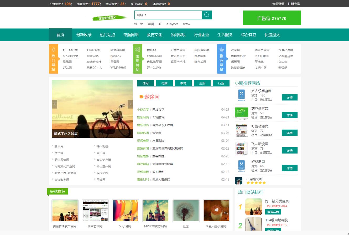
Task: Click 查看详情 for 好一站分类目录
Action: [273, 212]
